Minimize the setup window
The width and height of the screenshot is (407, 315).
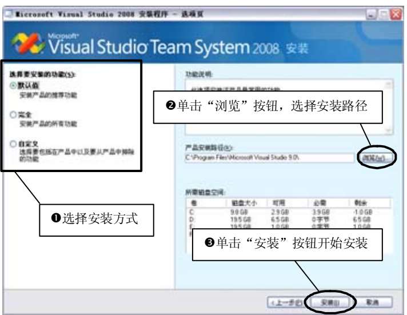click(372, 14)
